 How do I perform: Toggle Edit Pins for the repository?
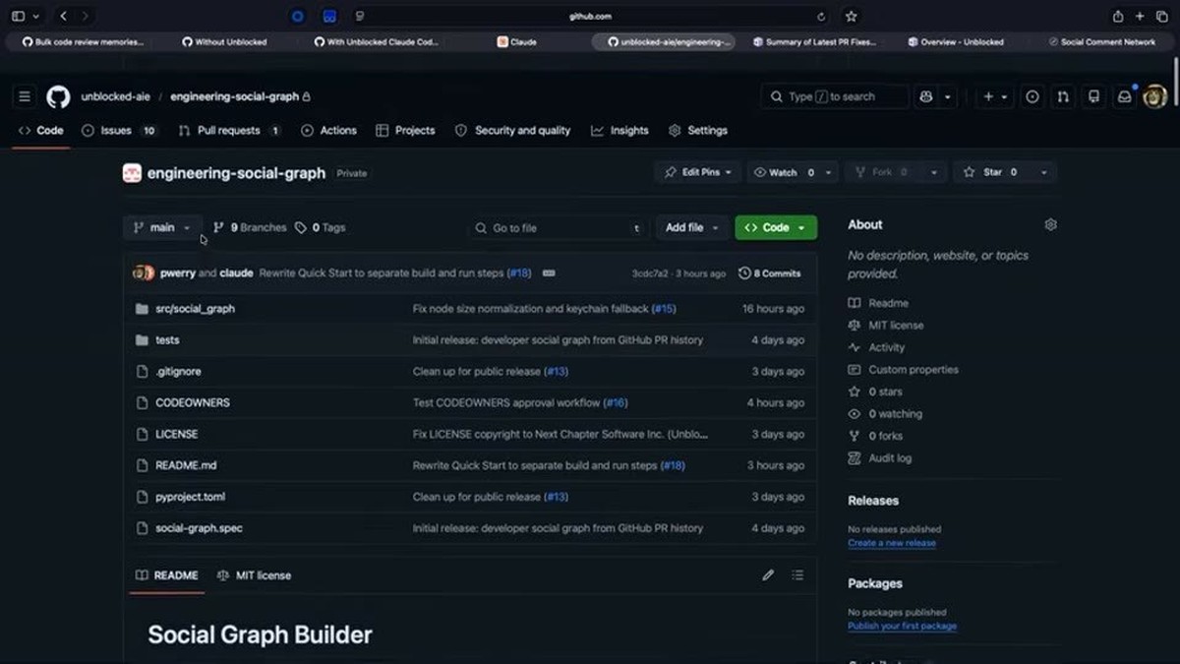coord(692,172)
